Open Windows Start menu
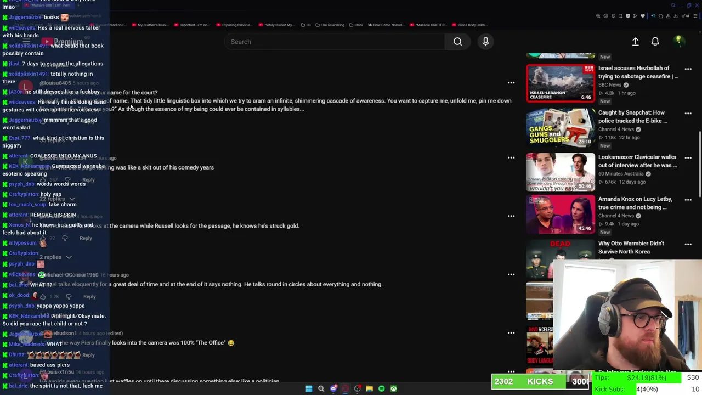Viewport: 702px width, 395px height. [309, 388]
